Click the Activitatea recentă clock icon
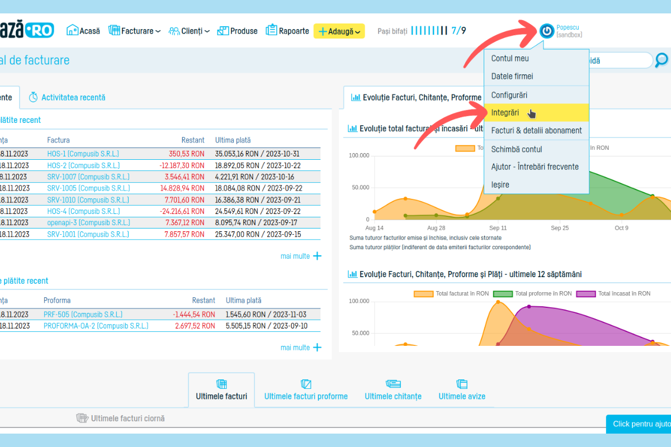 pyautogui.click(x=34, y=97)
